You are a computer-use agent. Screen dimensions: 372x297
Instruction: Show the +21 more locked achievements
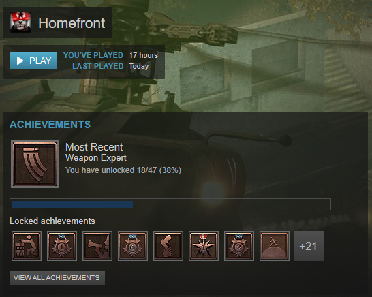pyautogui.click(x=309, y=246)
